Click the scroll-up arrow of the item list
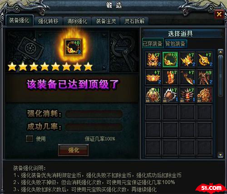The width and height of the screenshot is (227, 194). pos(220,52)
